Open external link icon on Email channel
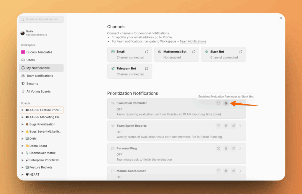 [147, 52]
